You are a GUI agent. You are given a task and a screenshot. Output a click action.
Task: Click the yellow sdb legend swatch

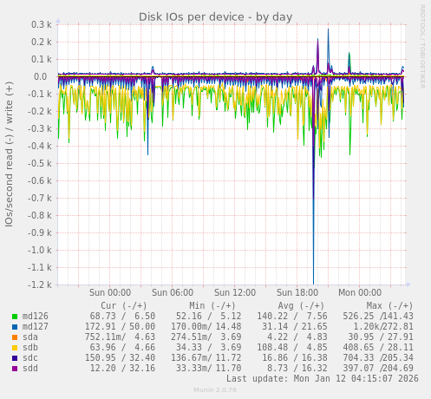(x=15, y=348)
